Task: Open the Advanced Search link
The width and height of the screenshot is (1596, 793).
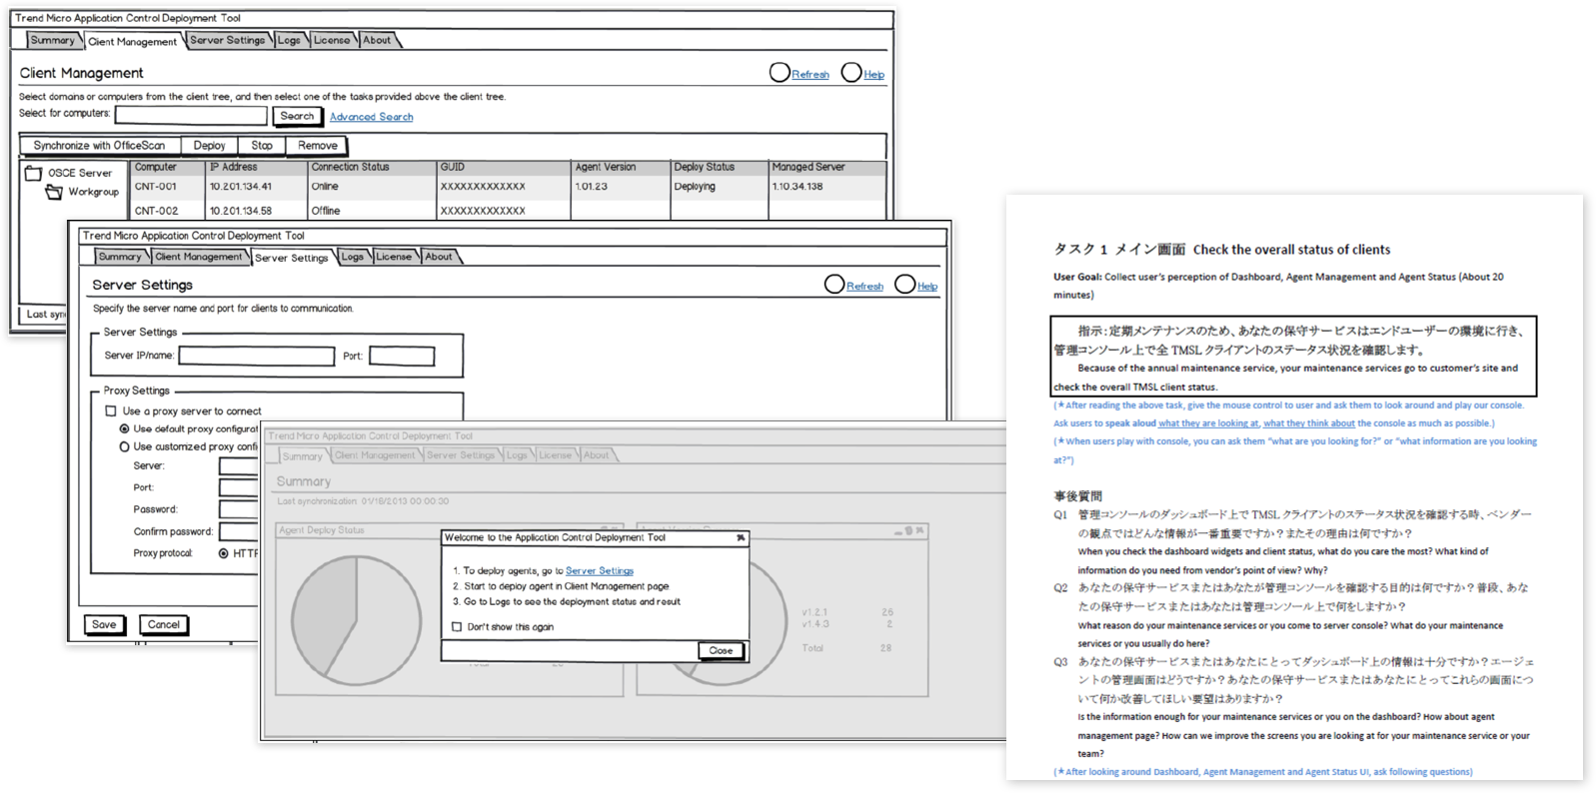Action: point(372,117)
